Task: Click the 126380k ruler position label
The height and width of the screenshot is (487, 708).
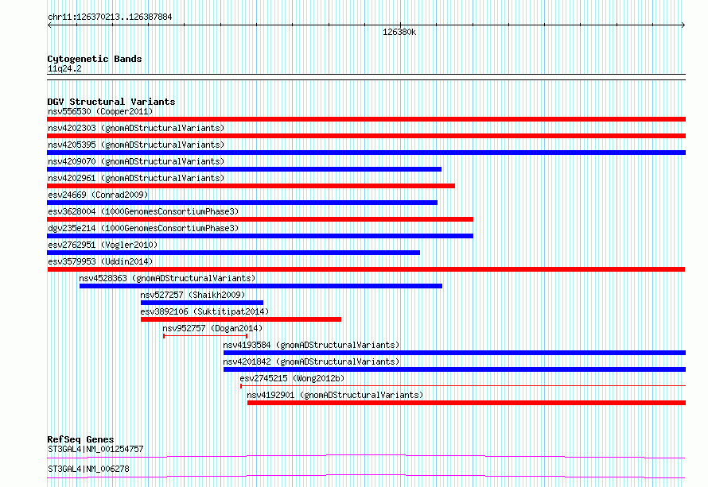Action: pyautogui.click(x=399, y=32)
